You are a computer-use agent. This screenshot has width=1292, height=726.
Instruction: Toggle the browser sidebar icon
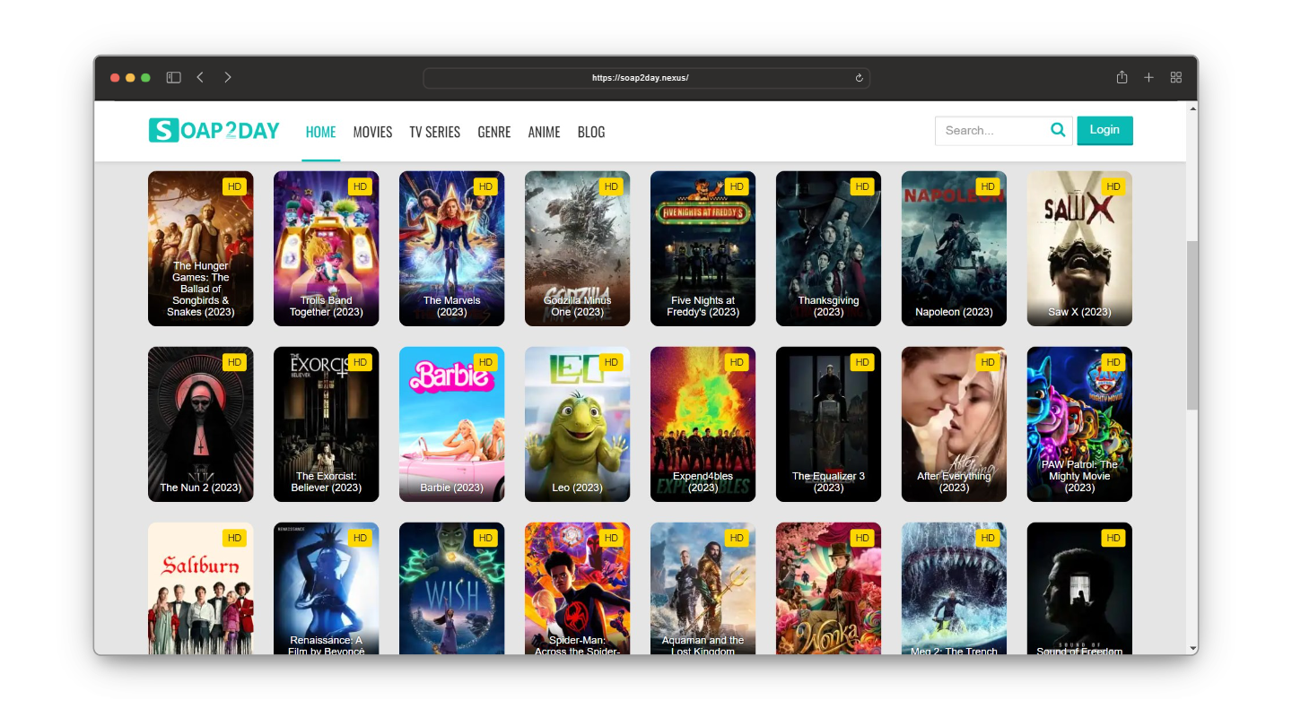(x=174, y=78)
